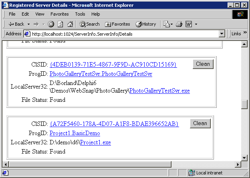Click the IE icon in the title bar
This screenshot has width=250, height=178.
(x=5, y=5)
